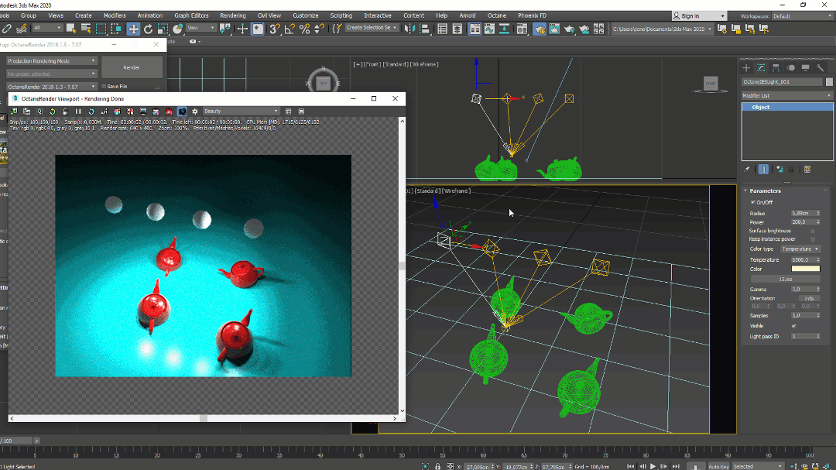Check the Save File checkbox
This screenshot has width=836, height=470.
point(104,87)
